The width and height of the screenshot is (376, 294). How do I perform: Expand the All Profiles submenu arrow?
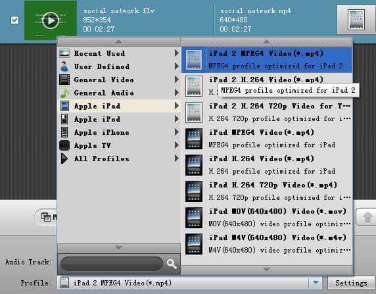177,159
